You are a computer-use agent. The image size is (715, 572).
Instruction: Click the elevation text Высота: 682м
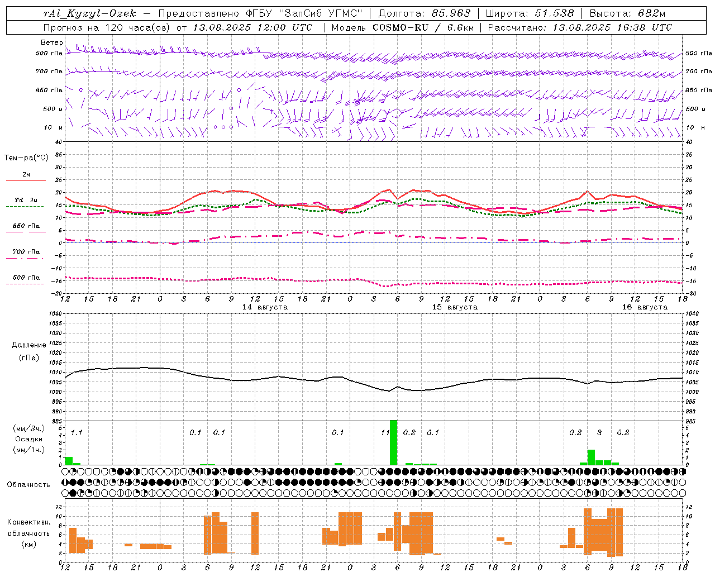[627, 13]
